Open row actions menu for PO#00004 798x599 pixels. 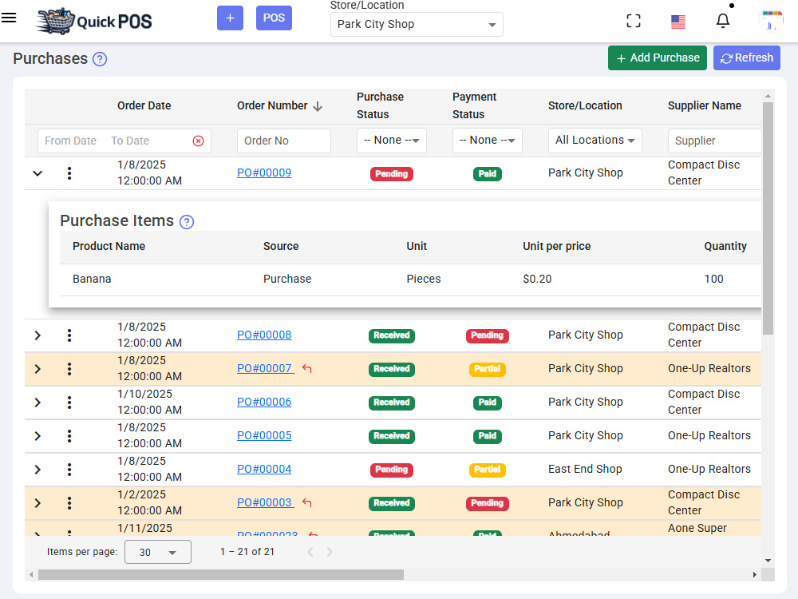click(x=69, y=470)
